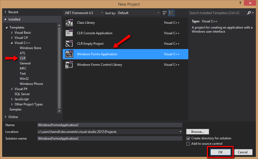The height and width of the screenshot is (159, 258).
Task: Switch to medium icons list view
Action: 171,13
